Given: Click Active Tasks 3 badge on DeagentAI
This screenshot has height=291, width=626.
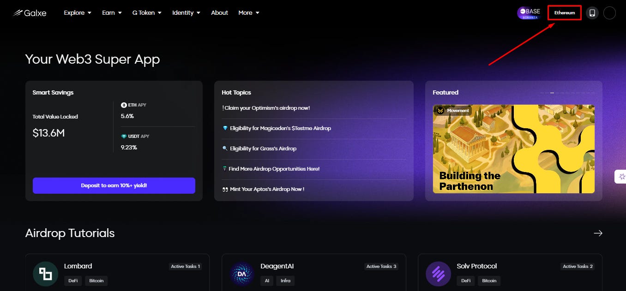Looking at the screenshot, I should pos(382,266).
